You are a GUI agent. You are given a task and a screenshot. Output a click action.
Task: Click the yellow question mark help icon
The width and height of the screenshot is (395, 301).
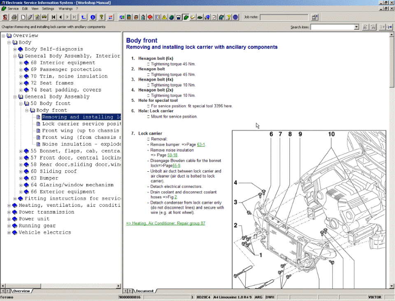(x=102, y=17)
